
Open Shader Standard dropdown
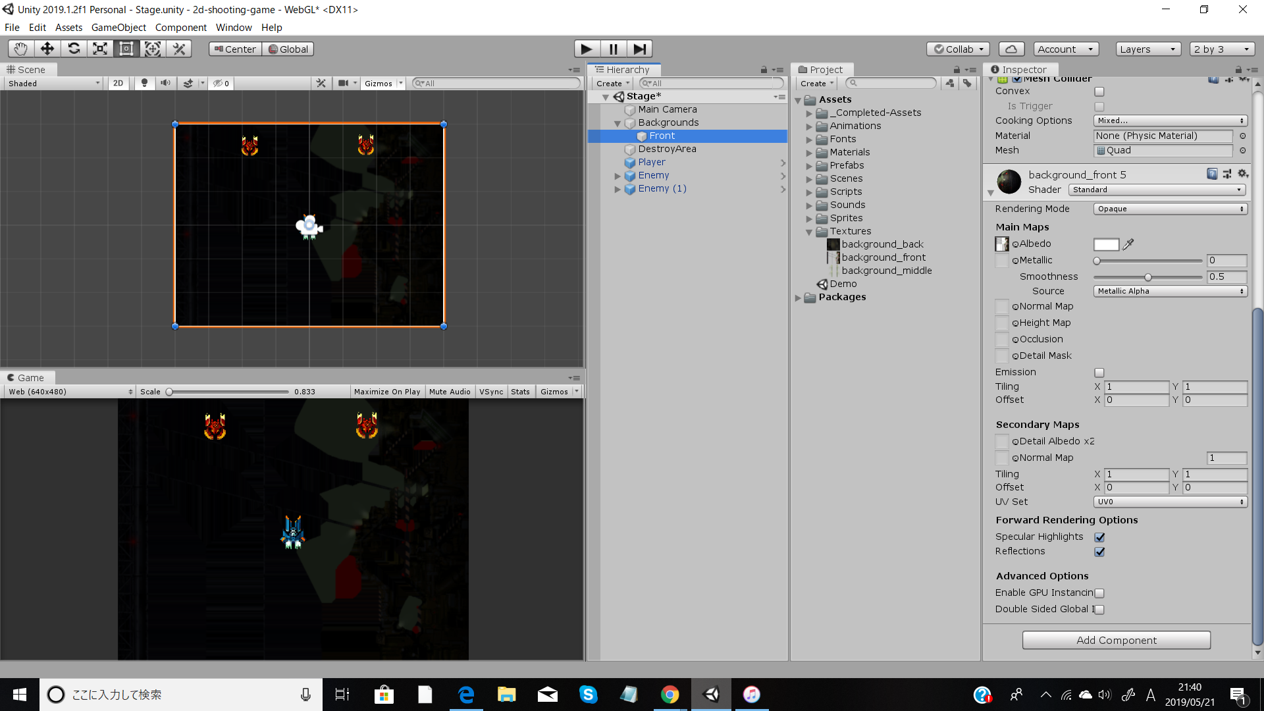pos(1157,190)
